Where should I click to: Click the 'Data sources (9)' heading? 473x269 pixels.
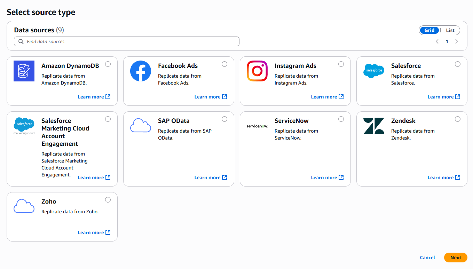[x=39, y=30]
